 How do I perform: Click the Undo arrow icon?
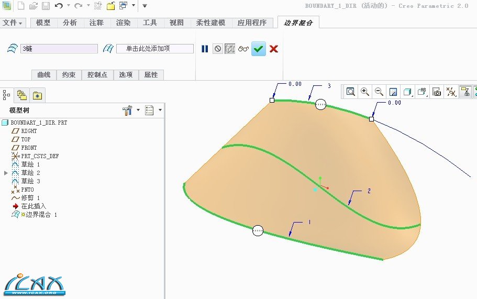point(59,5)
